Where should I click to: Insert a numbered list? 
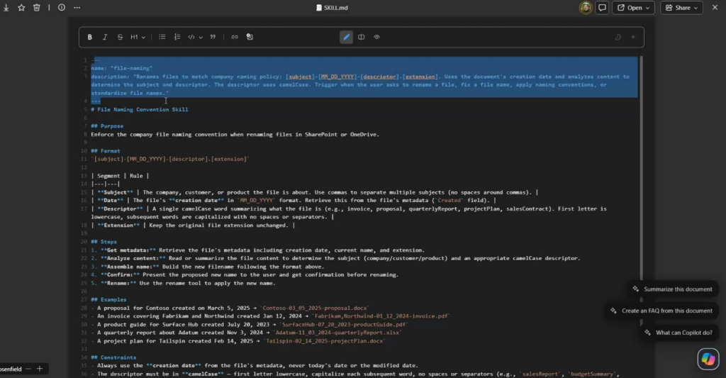[177, 37]
